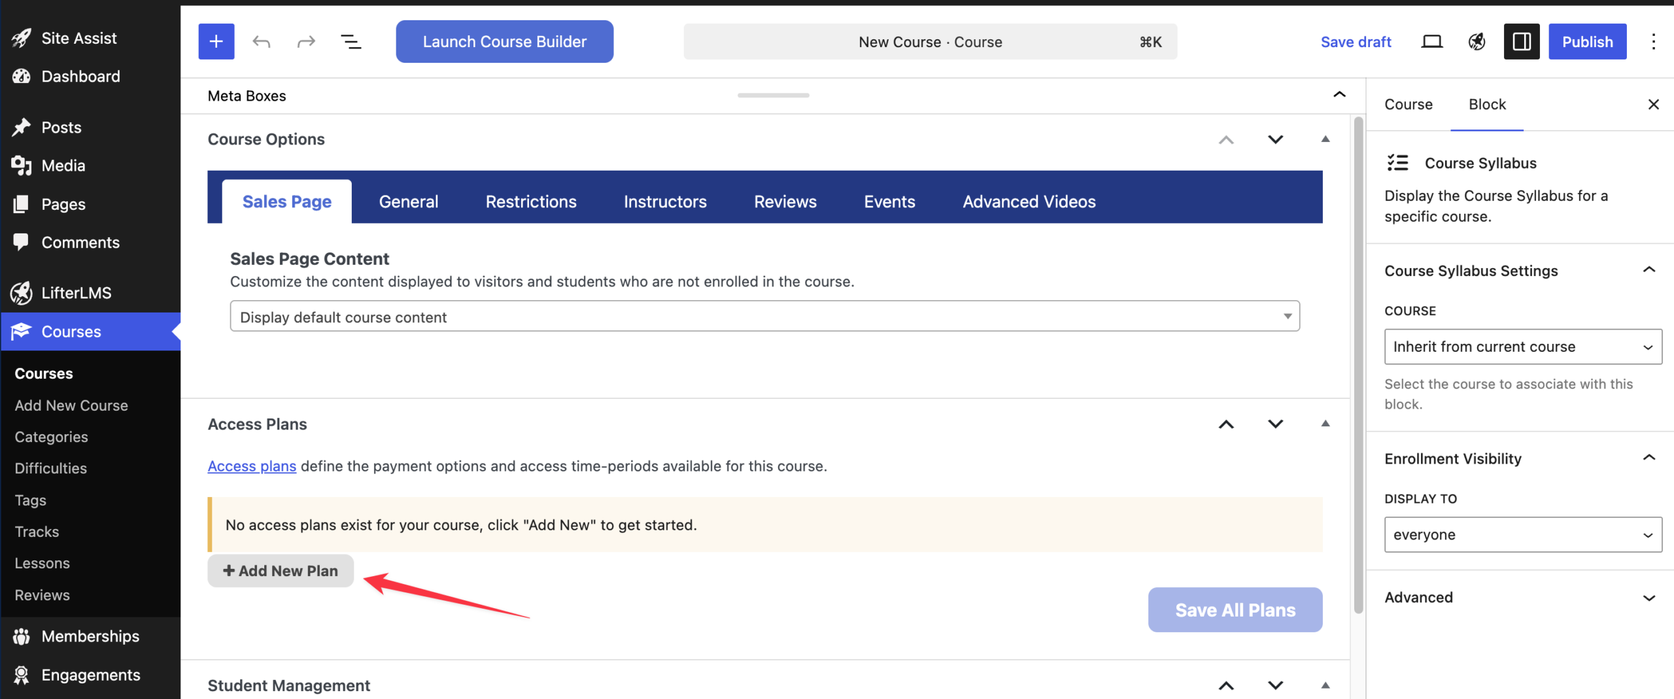Click the blue block inserter plus button
The width and height of the screenshot is (1674, 699).
(x=216, y=42)
